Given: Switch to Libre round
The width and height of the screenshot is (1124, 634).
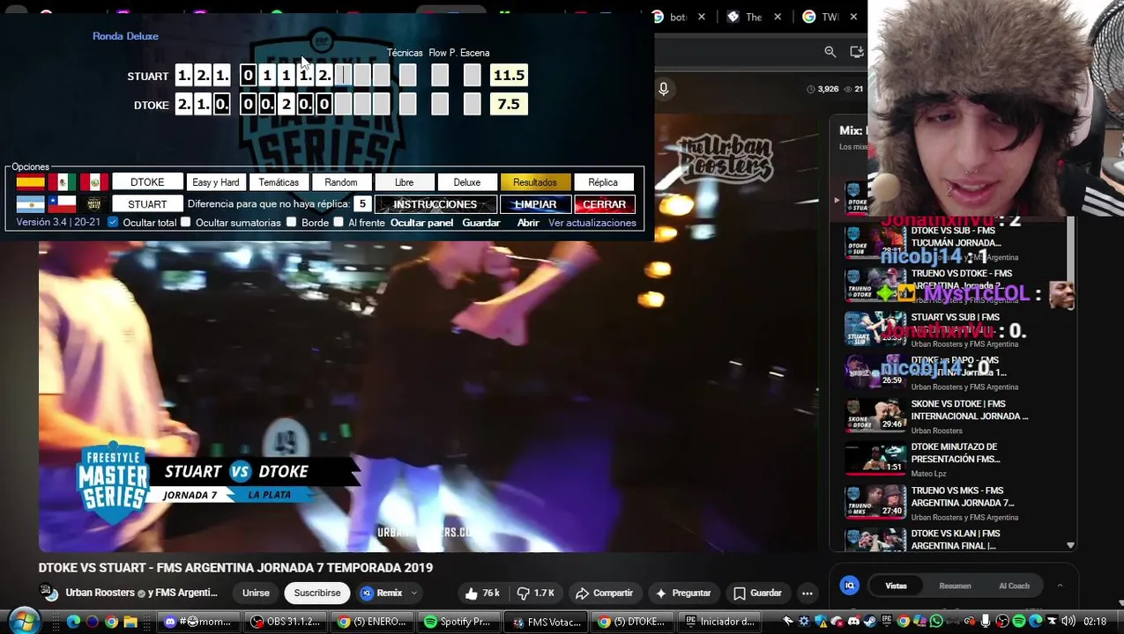Looking at the screenshot, I should [405, 182].
